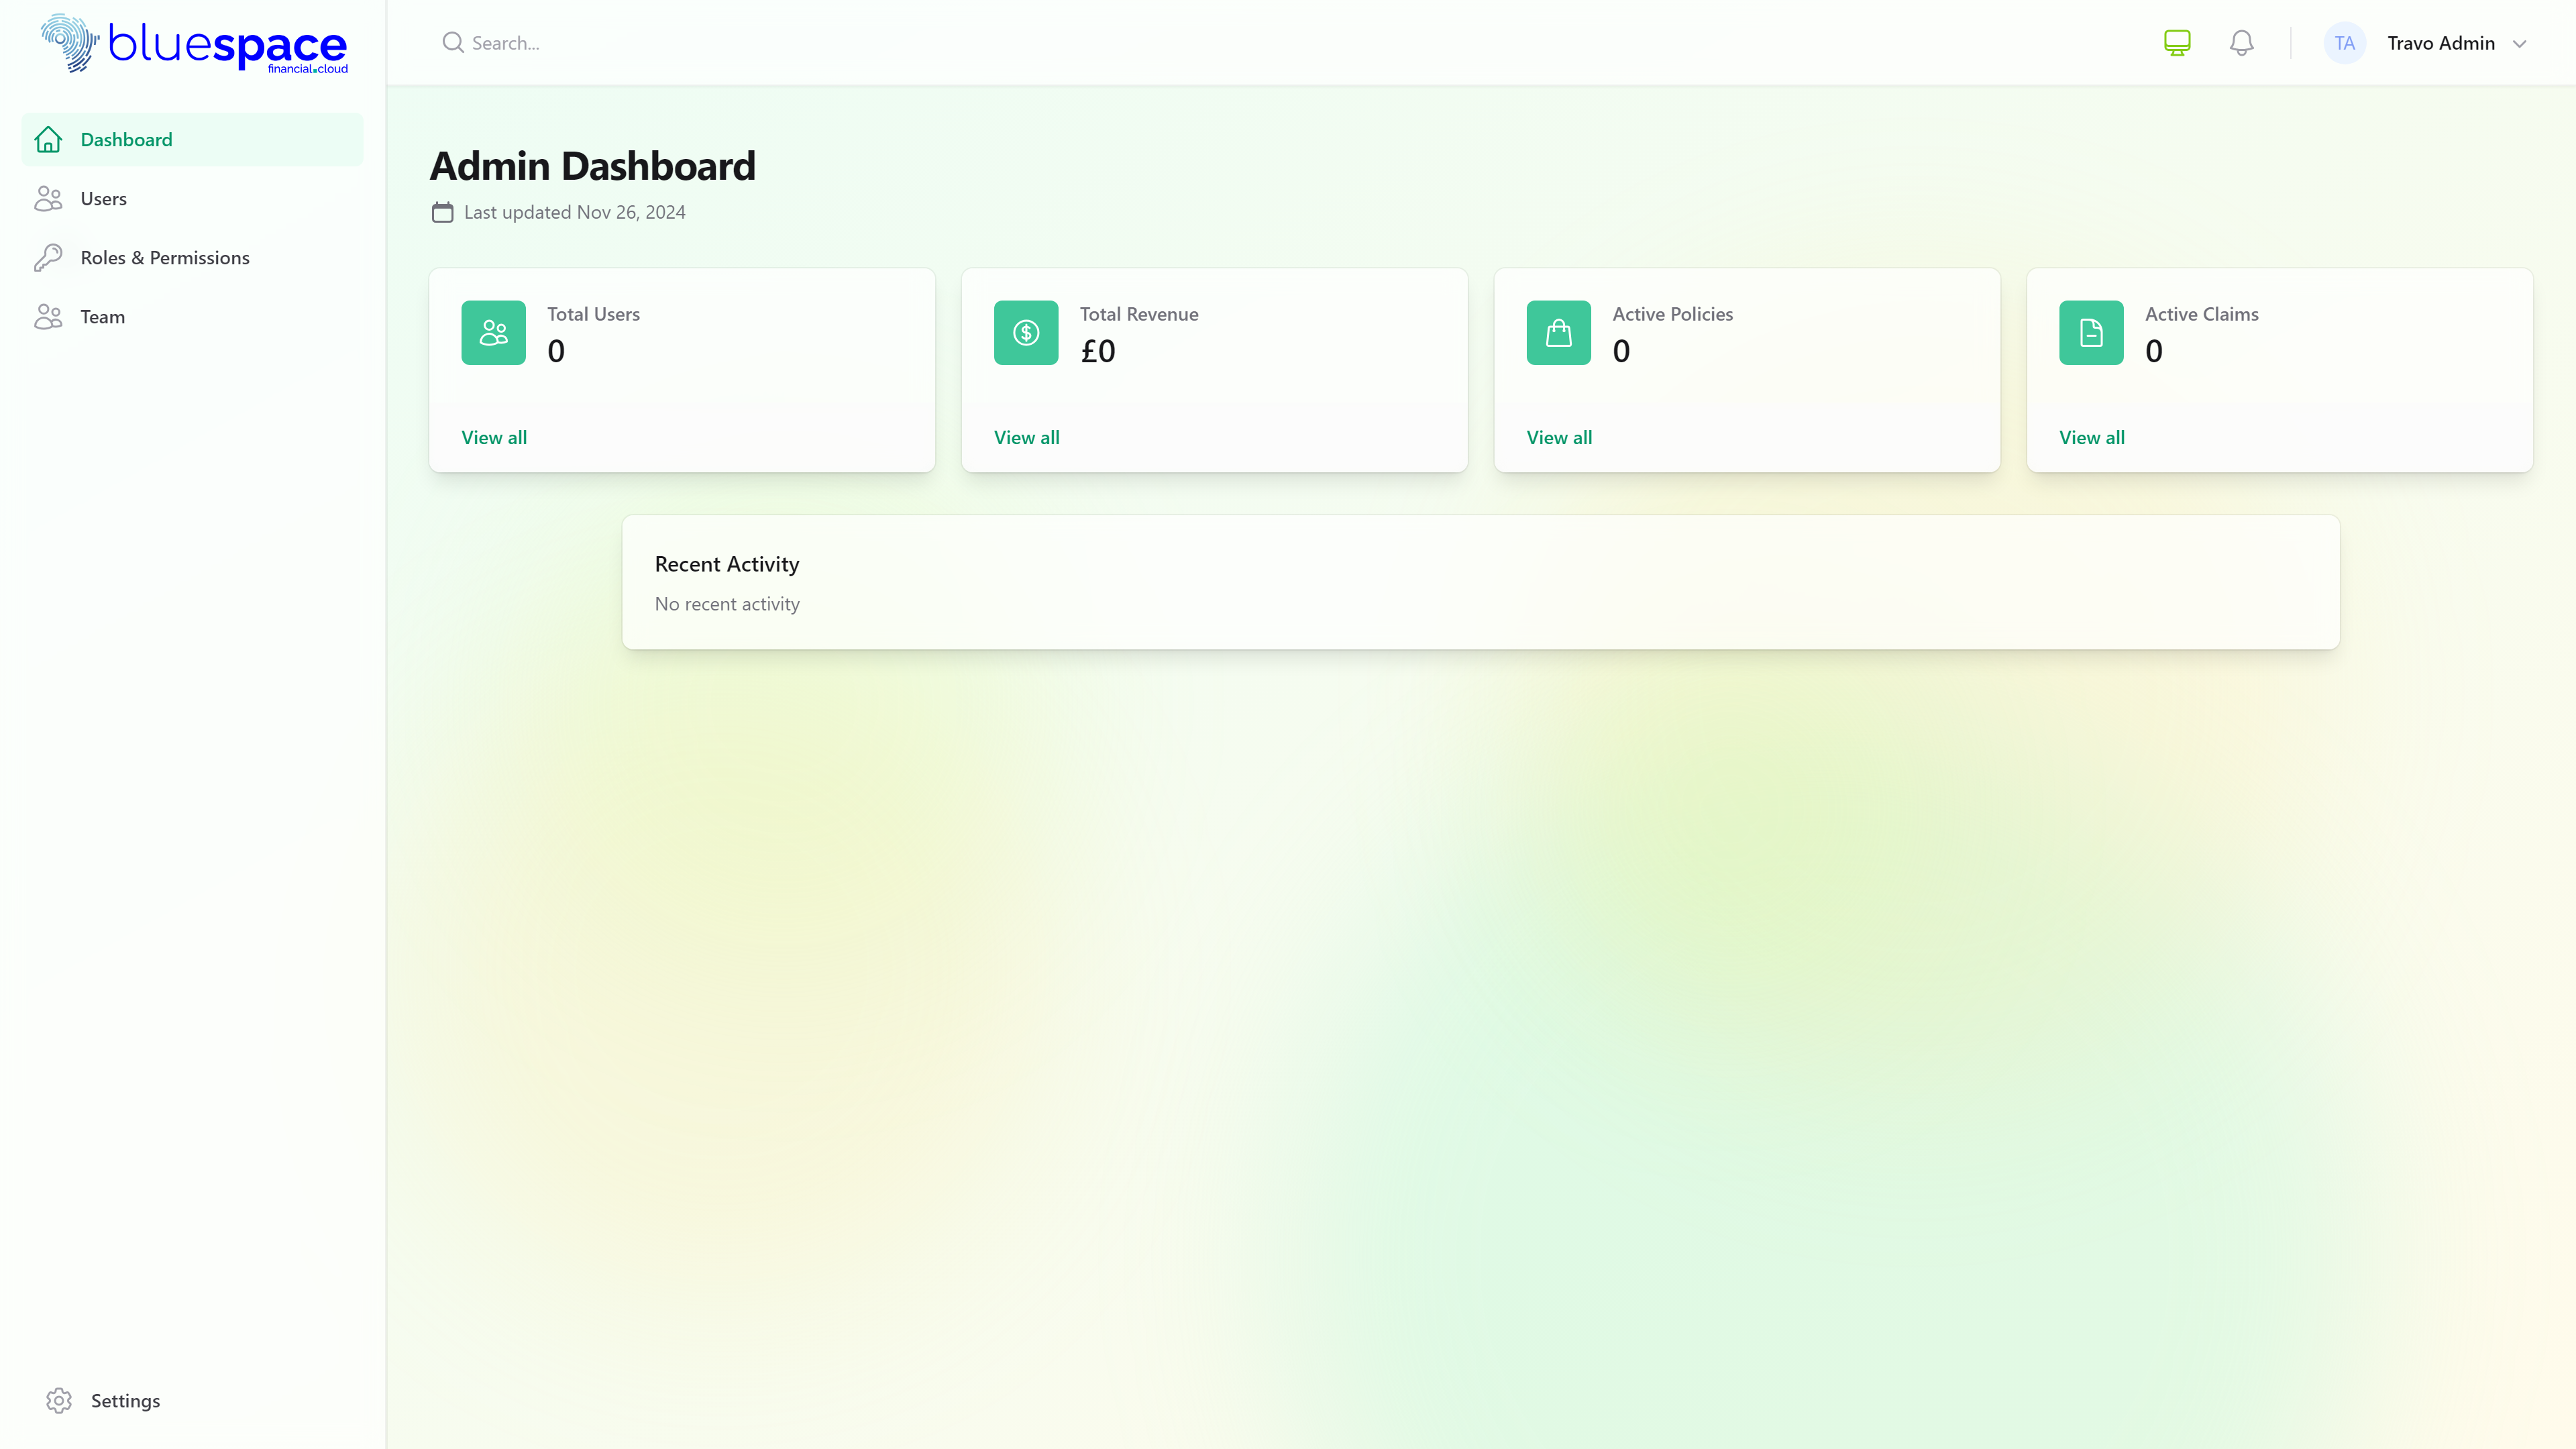This screenshot has width=2576, height=1449.
Task: Select the Dashboard home icon
Action: pyautogui.click(x=49, y=139)
